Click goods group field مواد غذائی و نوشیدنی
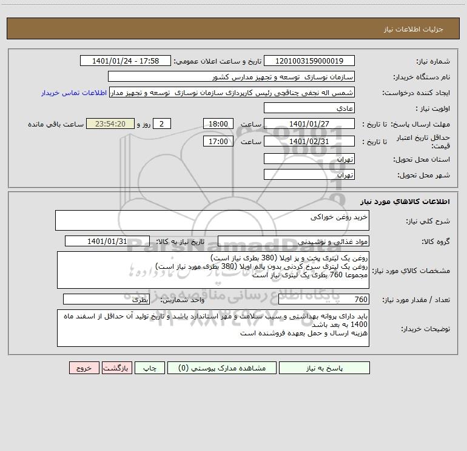The height and width of the screenshot is (451, 467). pyautogui.click(x=294, y=241)
